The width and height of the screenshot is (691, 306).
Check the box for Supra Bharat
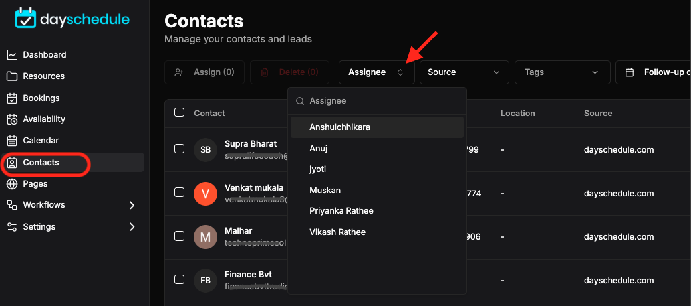pos(179,149)
